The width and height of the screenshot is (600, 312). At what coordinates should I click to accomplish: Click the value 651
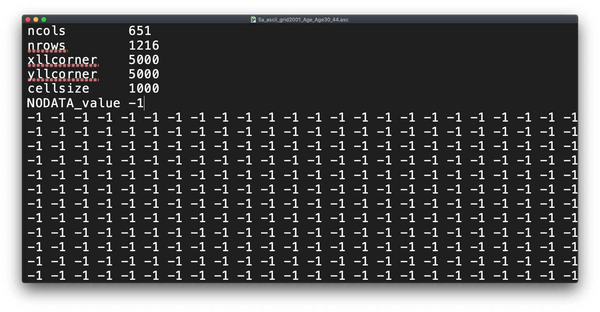point(140,31)
